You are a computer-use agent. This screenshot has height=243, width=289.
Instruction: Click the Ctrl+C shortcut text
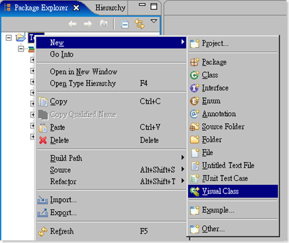[x=150, y=102]
